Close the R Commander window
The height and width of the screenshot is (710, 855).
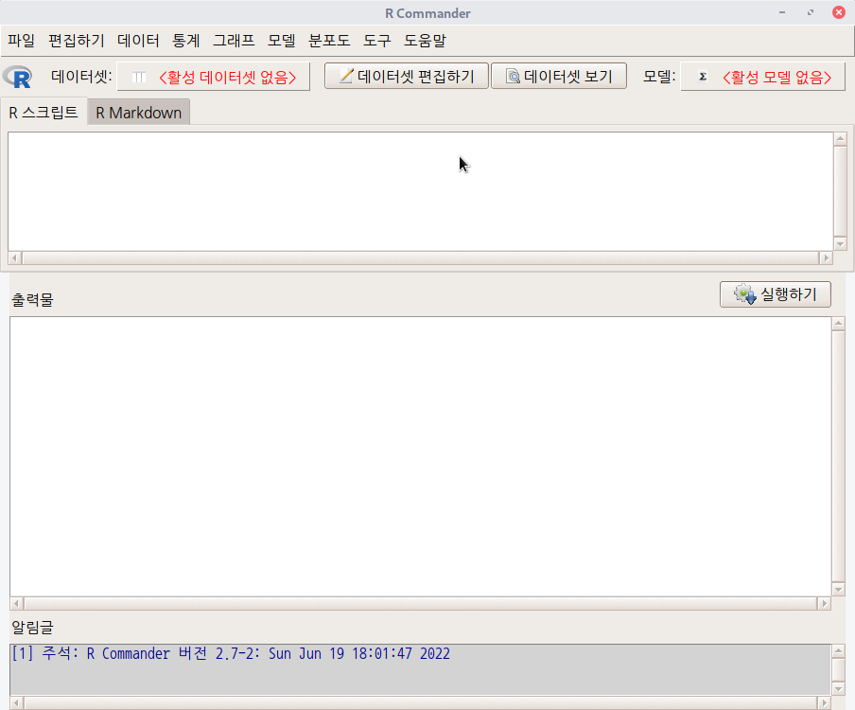839,12
